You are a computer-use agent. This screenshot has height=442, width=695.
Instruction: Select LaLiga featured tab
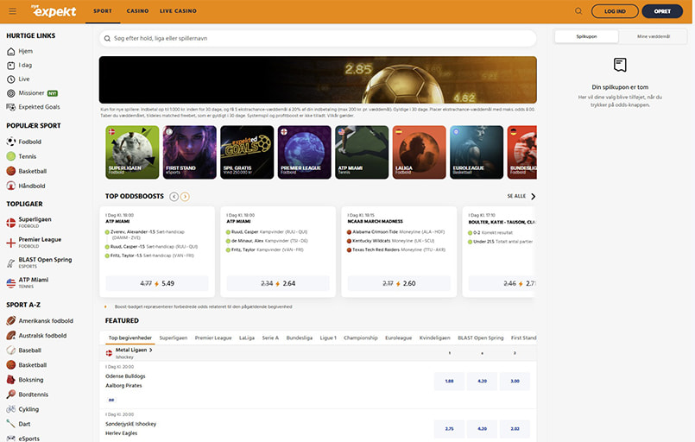coord(247,338)
